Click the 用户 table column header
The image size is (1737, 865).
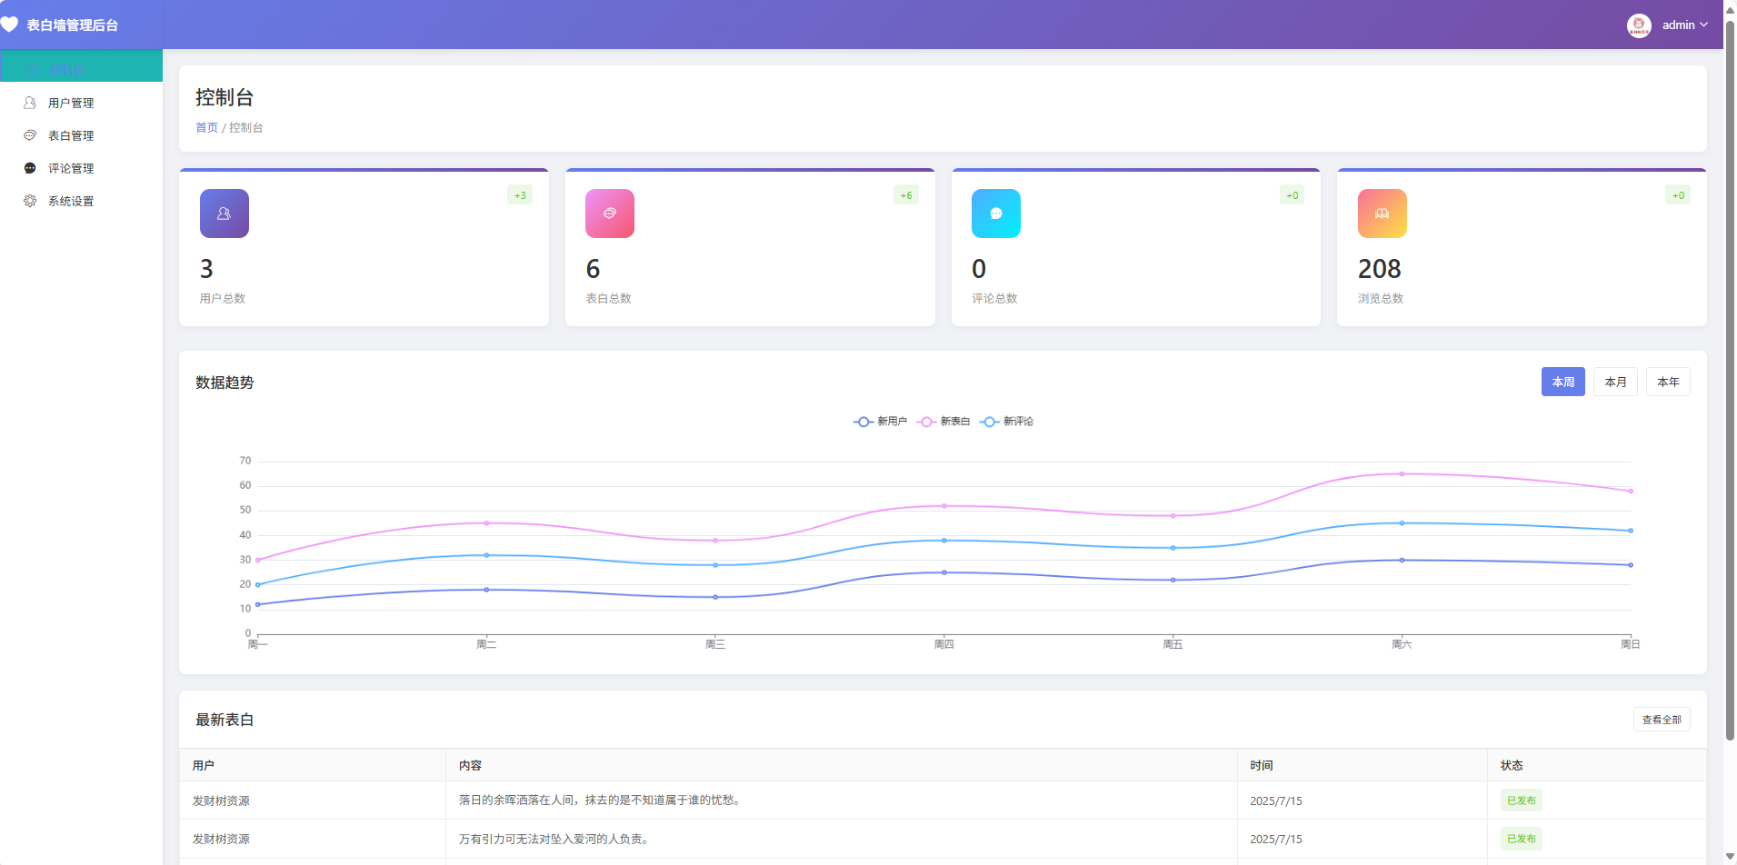(x=312, y=765)
